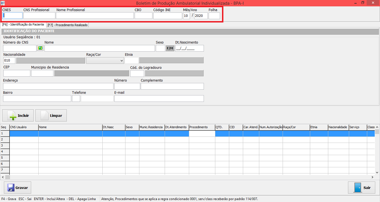Image resolution: width=380 pixels, height=202 pixels.
Task: Click the E-mail input field
Action: tap(159, 99)
